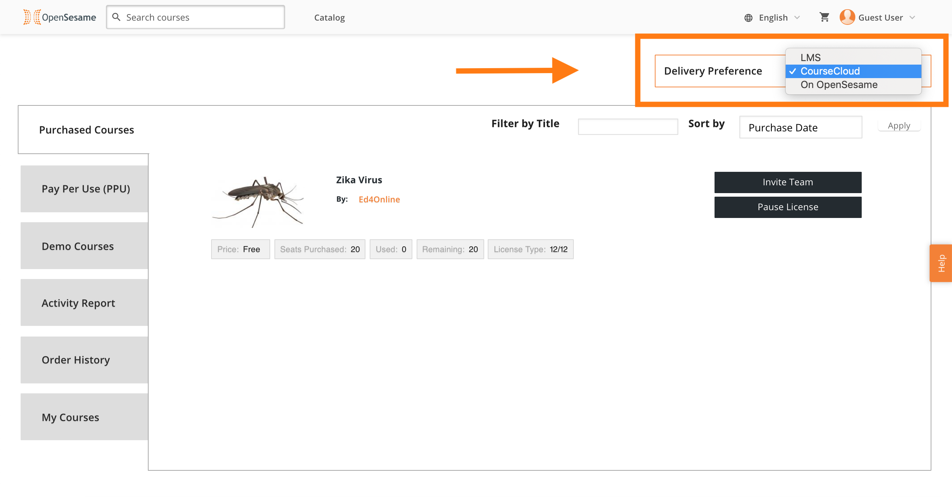952x497 pixels.
Task: Click the Filter by Title field
Action: [627, 126]
